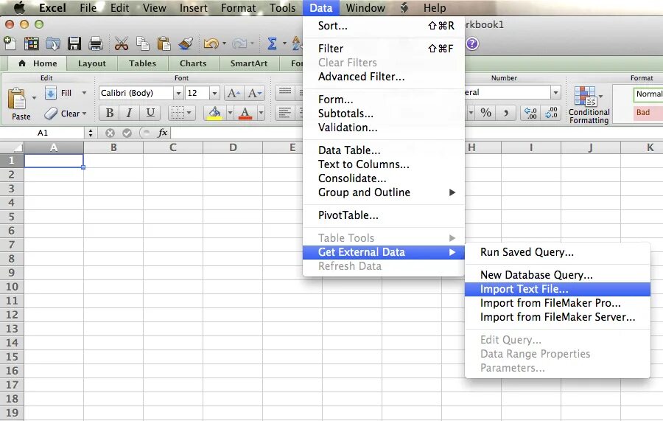Switch to the Tables ribbon tab
Screen dimensions: 663x421
[x=142, y=63]
